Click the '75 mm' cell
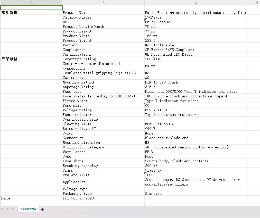Viewport: 260px width, 218px height. (x=196, y=27)
